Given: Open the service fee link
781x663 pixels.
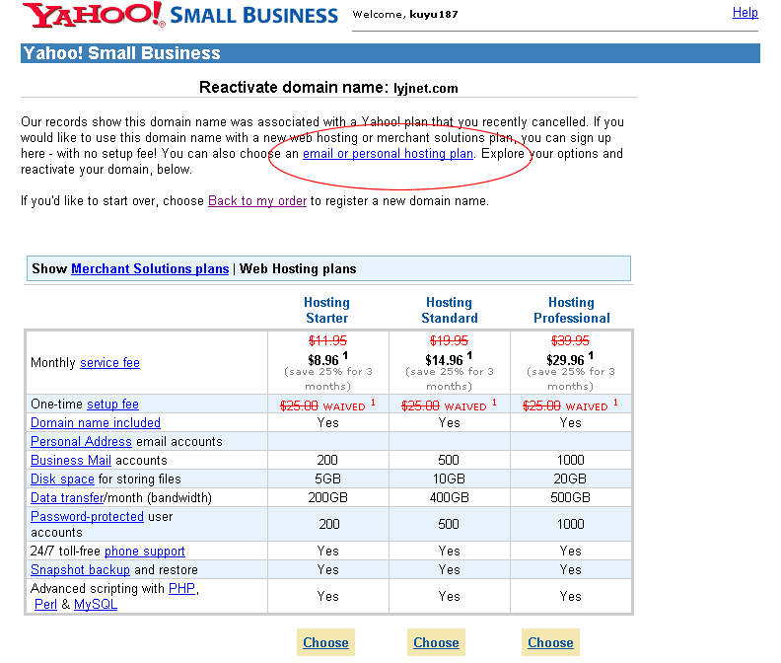Looking at the screenshot, I should pyautogui.click(x=109, y=362).
